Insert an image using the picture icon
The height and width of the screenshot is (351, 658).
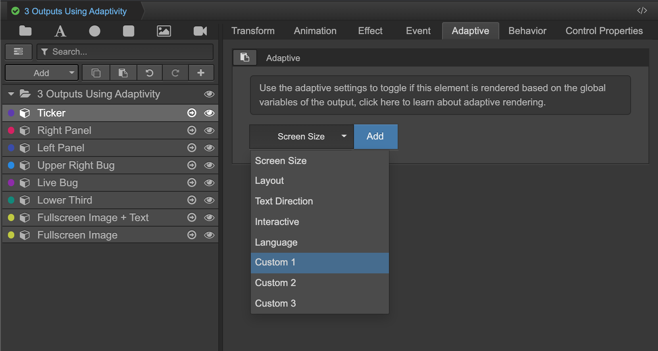tap(164, 31)
